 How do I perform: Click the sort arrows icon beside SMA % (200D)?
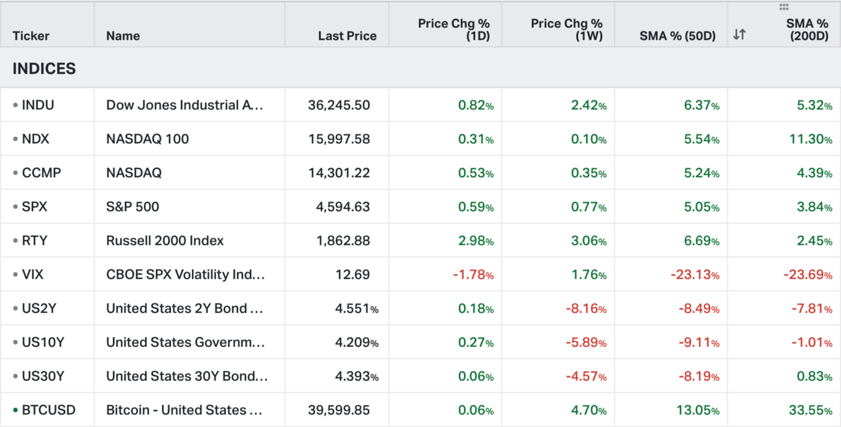[x=739, y=35]
